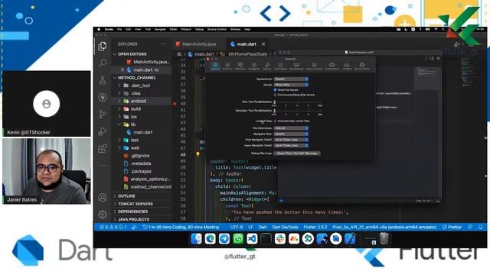Open the lightning bolt extension view
490x275 pixels.
[x=103, y=97]
